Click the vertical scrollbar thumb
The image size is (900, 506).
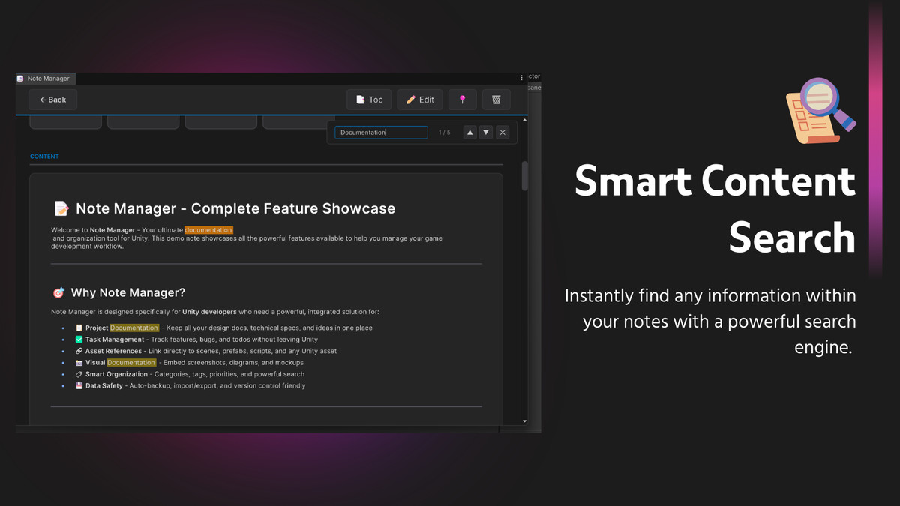pyautogui.click(x=525, y=176)
